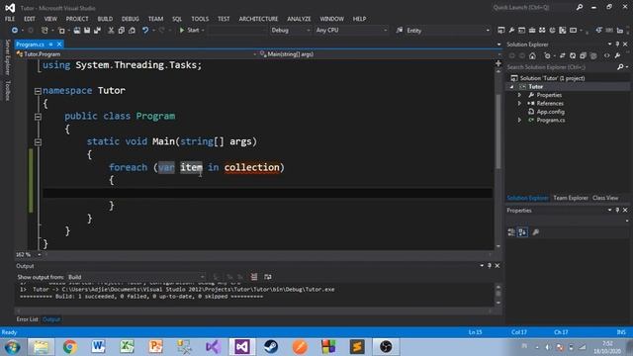Collapse the static void Main method block
This screenshot has height=356, width=633.
[38, 142]
